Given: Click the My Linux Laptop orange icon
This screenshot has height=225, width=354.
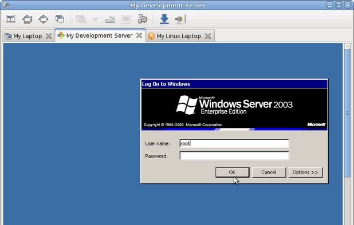Looking at the screenshot, I should click(x=151, y=36).
